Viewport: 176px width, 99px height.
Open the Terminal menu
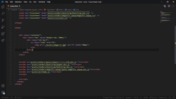pos(42,2)
